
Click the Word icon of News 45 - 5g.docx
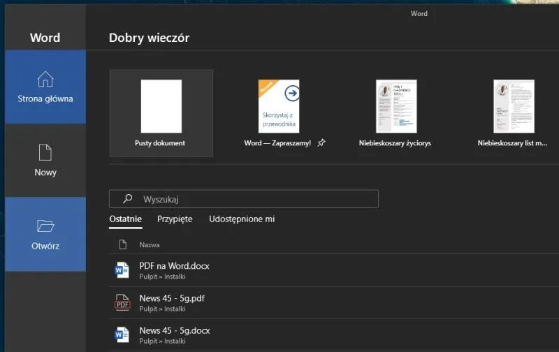(x=122, y=335)
